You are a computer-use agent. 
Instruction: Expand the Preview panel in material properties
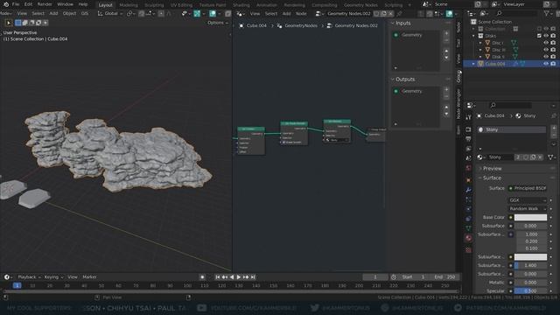click(492, 168)
